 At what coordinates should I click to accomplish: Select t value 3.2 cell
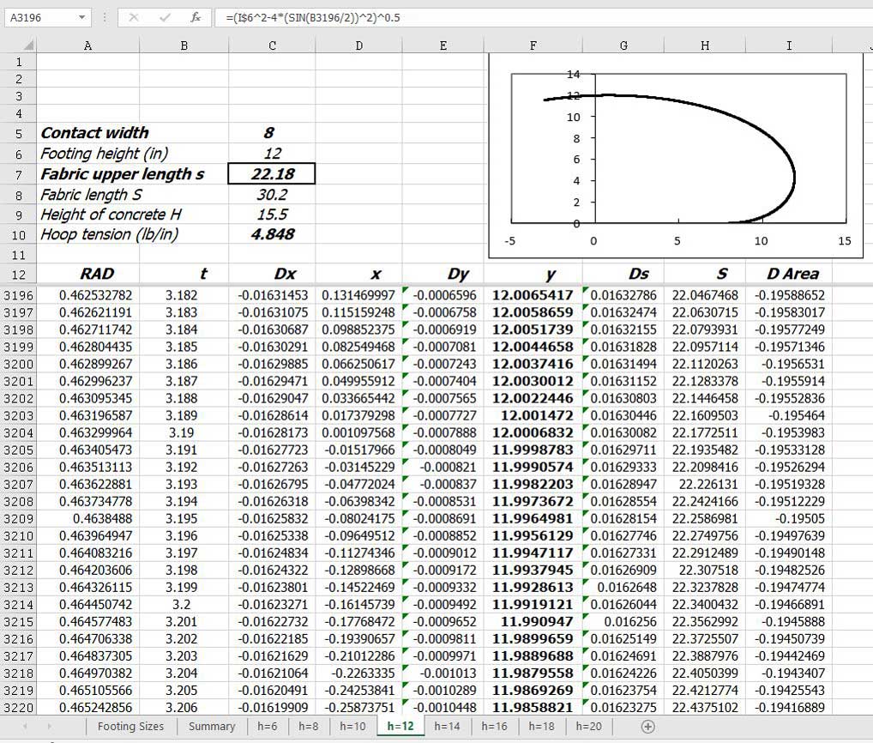(184, 604)
